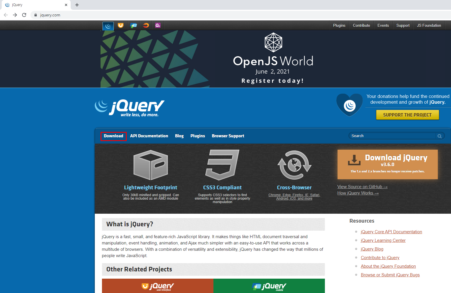Click the Resources sidebar heading
This screenshot has height=293, width=451.
362,221
